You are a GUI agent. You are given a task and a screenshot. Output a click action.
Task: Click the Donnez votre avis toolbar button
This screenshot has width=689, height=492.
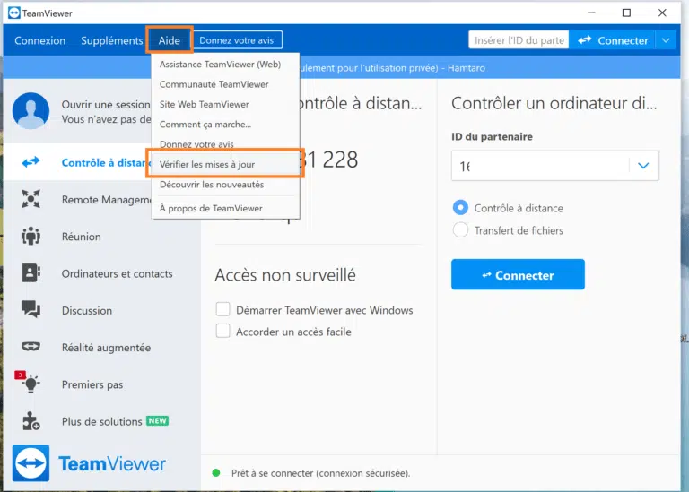point(237,40)
